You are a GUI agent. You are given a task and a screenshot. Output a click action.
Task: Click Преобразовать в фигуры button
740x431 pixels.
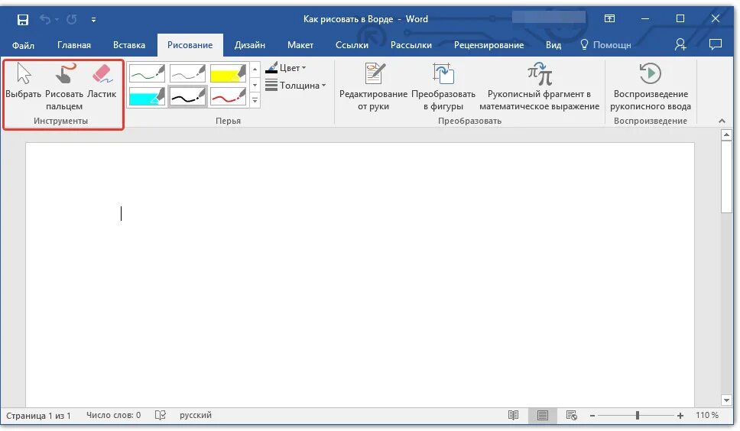coord(443,87)
